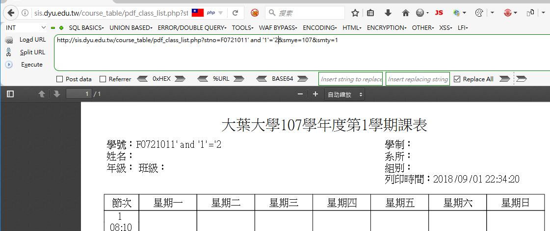Go back with the browser back arrow
This screenshot has width=550, height=231.
(11, 13)
